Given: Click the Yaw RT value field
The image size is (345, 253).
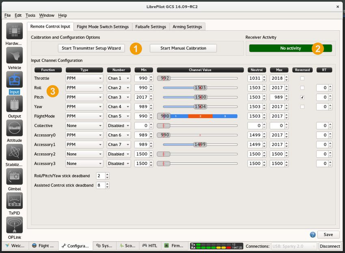Looking at the screenshot, I should (324, 107).
